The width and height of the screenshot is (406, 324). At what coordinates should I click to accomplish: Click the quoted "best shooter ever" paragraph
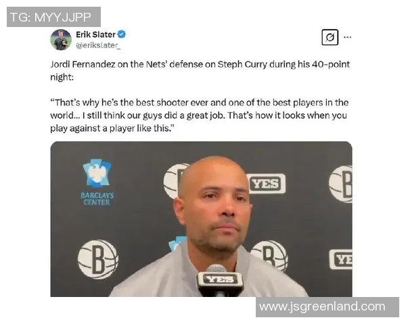click(200, 115)
